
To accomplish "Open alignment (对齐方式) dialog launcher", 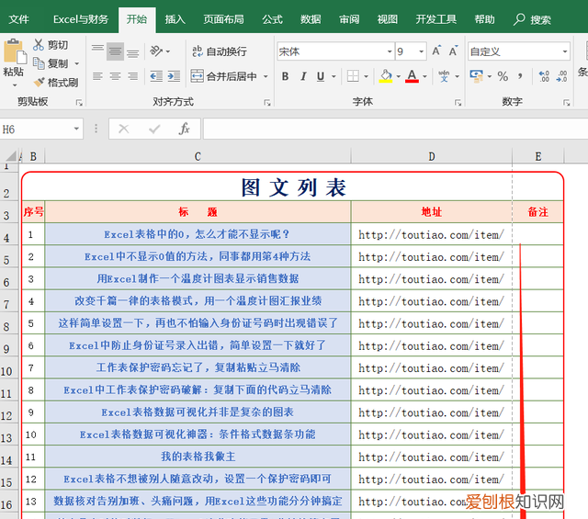I will pyautogui.click(x=267, y=102).
